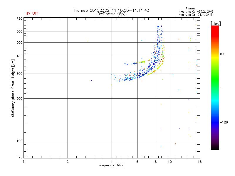The image size is (235, 176).
Task: Click the 4 MHz x-axis tick label
Action: (x=112, y=162)
